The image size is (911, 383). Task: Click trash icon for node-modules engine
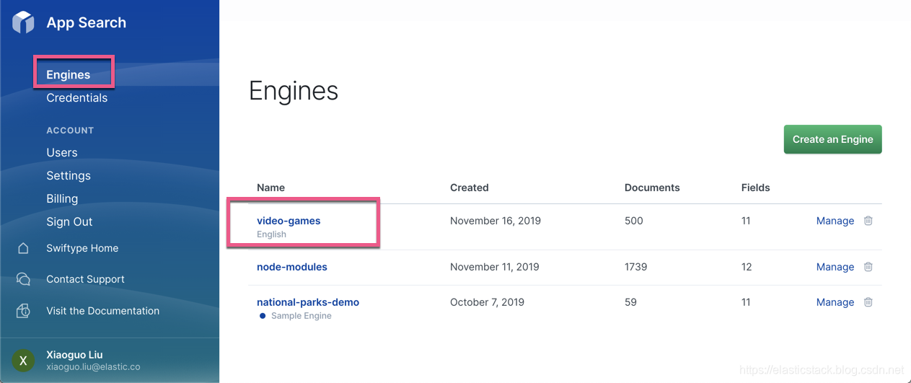pos(868,267)
